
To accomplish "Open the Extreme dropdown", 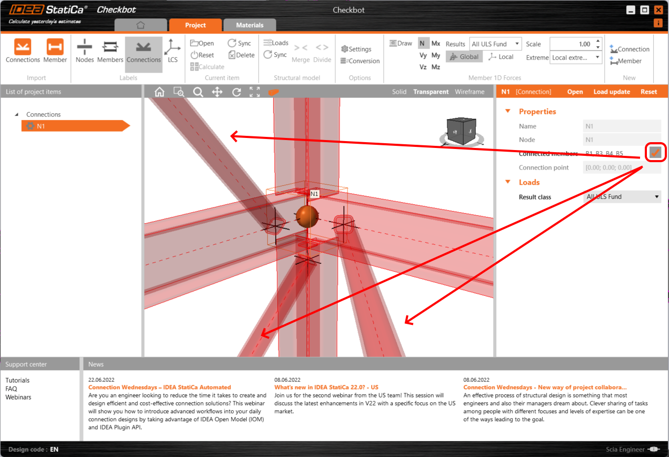I will 576,57.
